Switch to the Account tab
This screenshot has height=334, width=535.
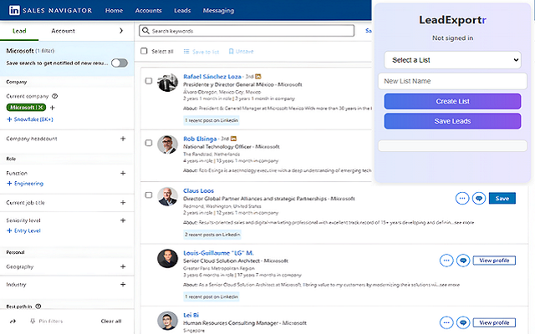click(64, 31)
